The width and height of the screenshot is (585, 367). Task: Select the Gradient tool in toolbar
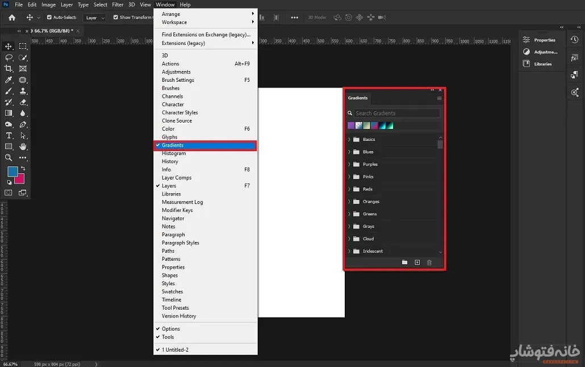click(x=9, y=114)
